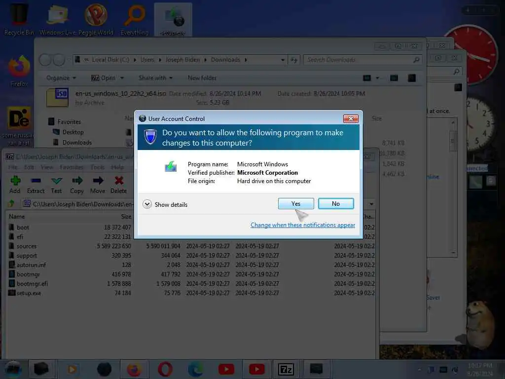The image size is (505, 379).
Task: Open Change when these notifications appear link
Action: click(303, 225)
